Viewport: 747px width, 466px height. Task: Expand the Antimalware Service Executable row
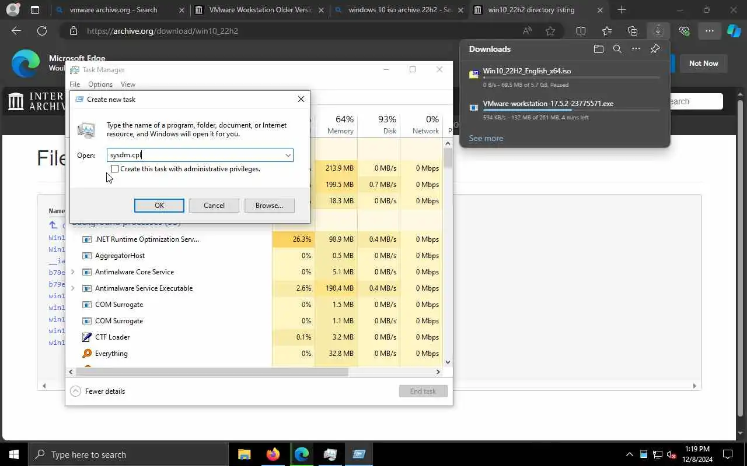[x=72, y=288]
